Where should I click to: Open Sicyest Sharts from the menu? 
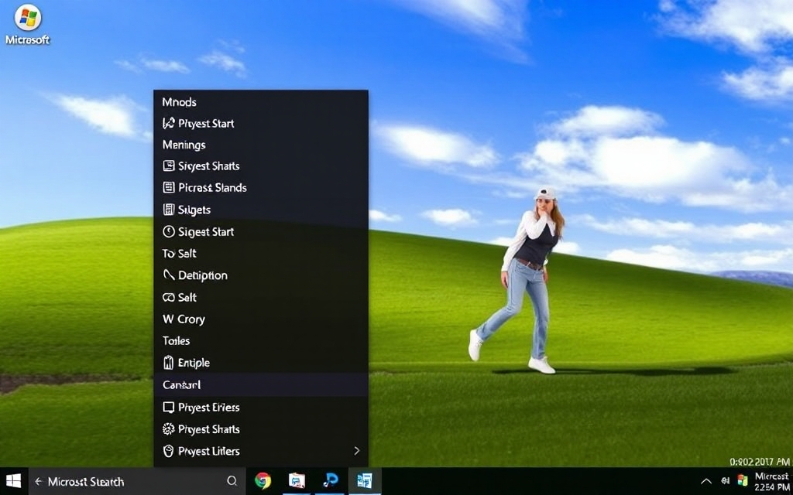point(261,166)
